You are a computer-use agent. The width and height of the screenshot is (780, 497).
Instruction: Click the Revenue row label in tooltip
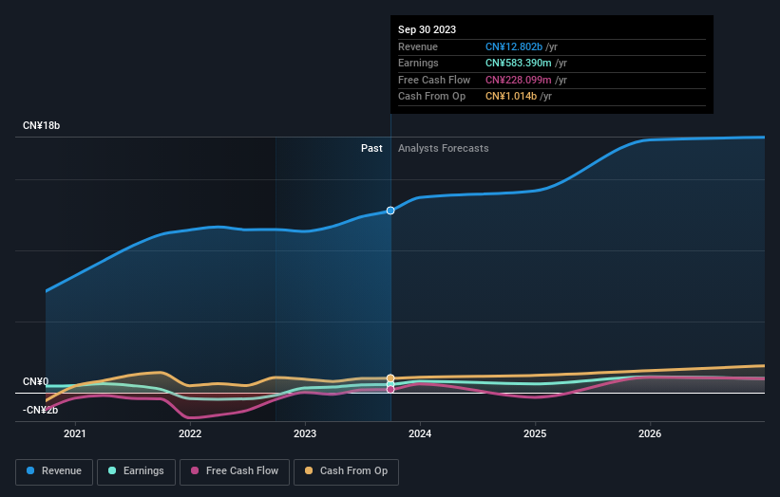(x=418, y=46)
